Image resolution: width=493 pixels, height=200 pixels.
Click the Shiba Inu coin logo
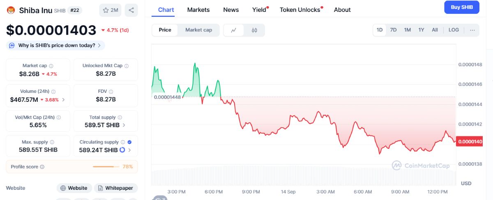click(x=11, y=10)
